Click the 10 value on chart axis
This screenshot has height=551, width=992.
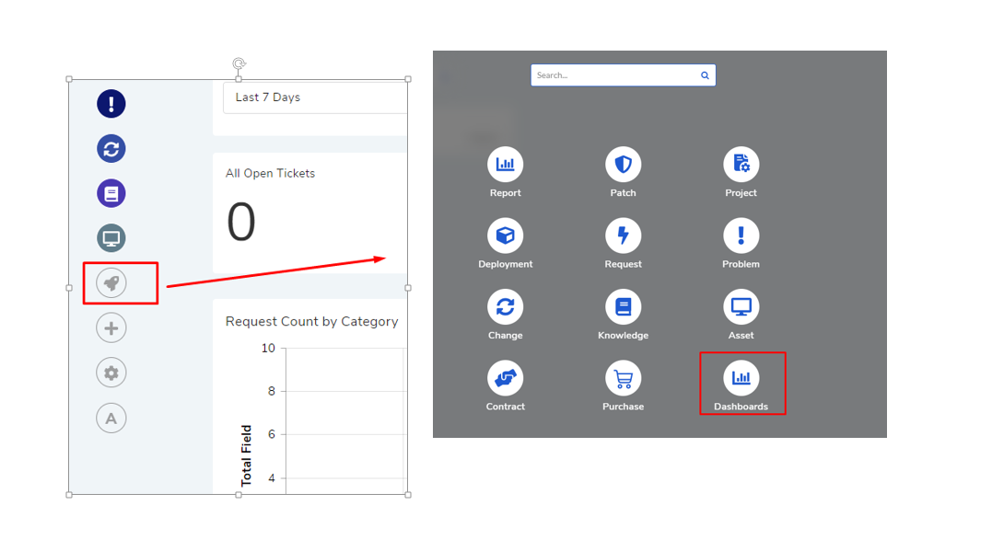(x=268, y=348)
